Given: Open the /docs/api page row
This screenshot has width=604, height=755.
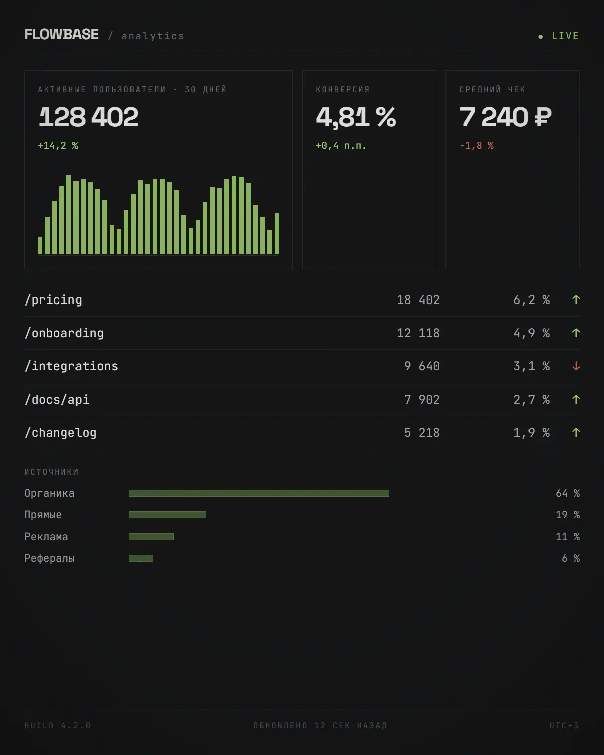Looking at the screenshot, I should [x=302, y=400].
